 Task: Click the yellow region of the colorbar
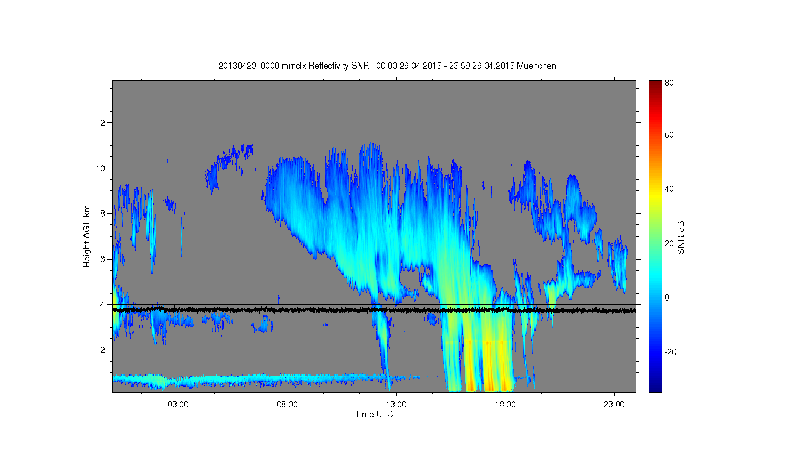(655, 190)
